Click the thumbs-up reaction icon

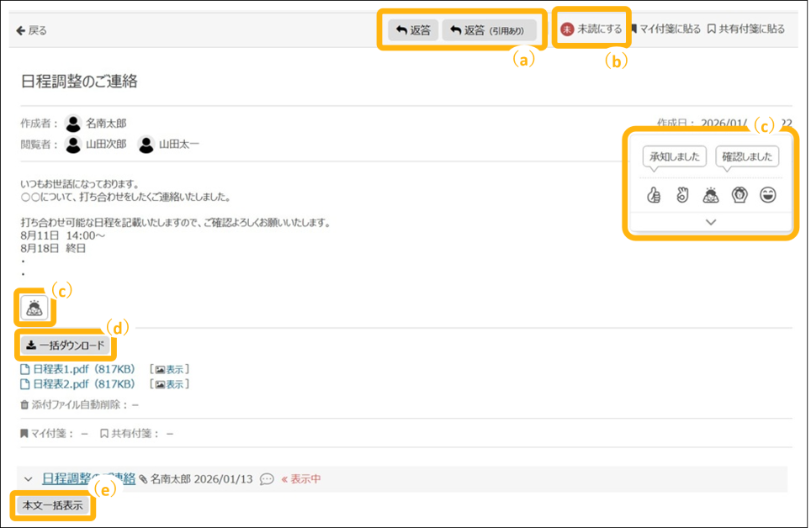[x=654, y=196]
